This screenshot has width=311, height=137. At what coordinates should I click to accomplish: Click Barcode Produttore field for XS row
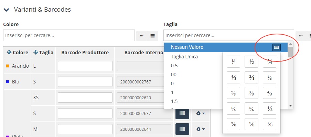click(85, 98)
